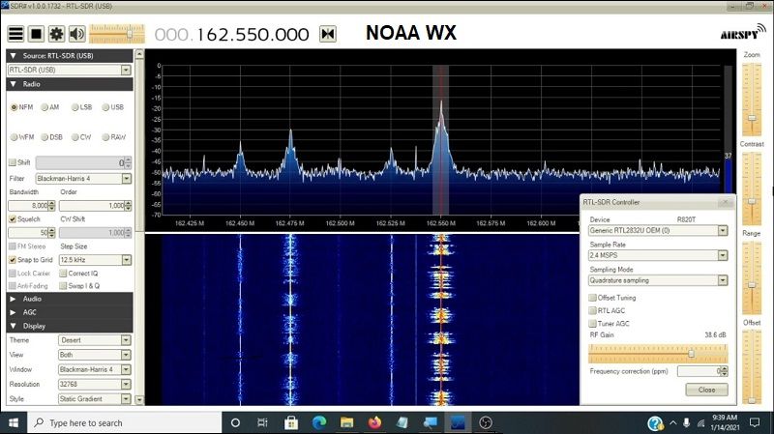Click the AIRSPY logo
The height and width of the screenshot is (434, 774).
coord(743,32)
